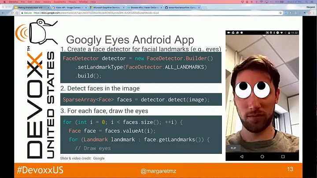Viewport: 317px width, 178px height.
Task: Tap the FLIP button in phone preview
Action: click(233, 148)
